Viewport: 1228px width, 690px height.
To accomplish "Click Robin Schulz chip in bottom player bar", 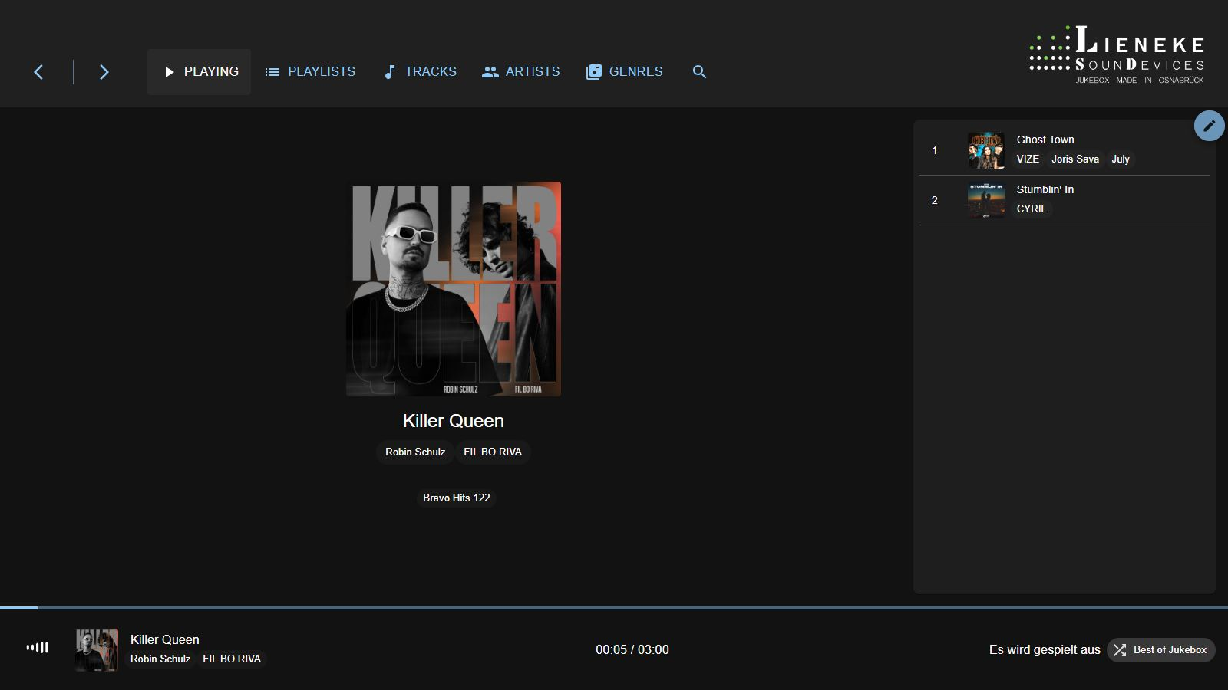I will coord(160,659).
